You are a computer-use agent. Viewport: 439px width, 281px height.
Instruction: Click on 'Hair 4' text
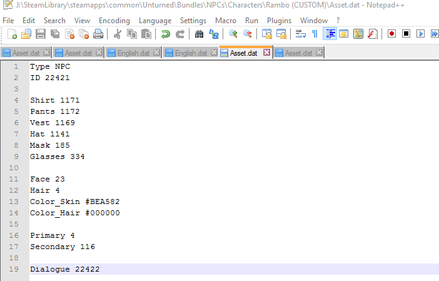pos(45,190)
